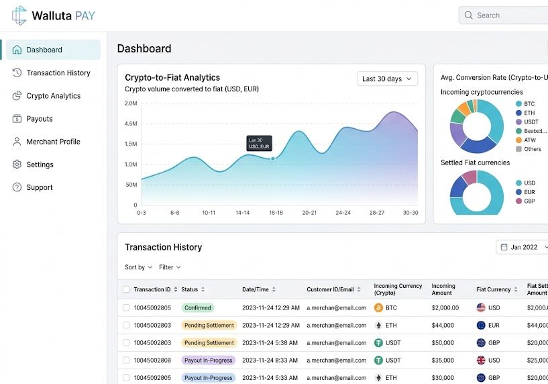Sort by Customer ID/Email column arrows

(x=359, y=289)
